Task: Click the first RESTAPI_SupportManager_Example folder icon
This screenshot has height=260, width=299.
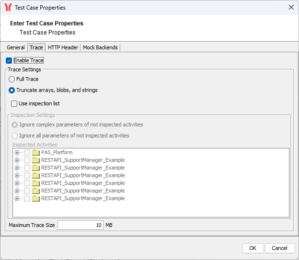Action: click(35, 160)
